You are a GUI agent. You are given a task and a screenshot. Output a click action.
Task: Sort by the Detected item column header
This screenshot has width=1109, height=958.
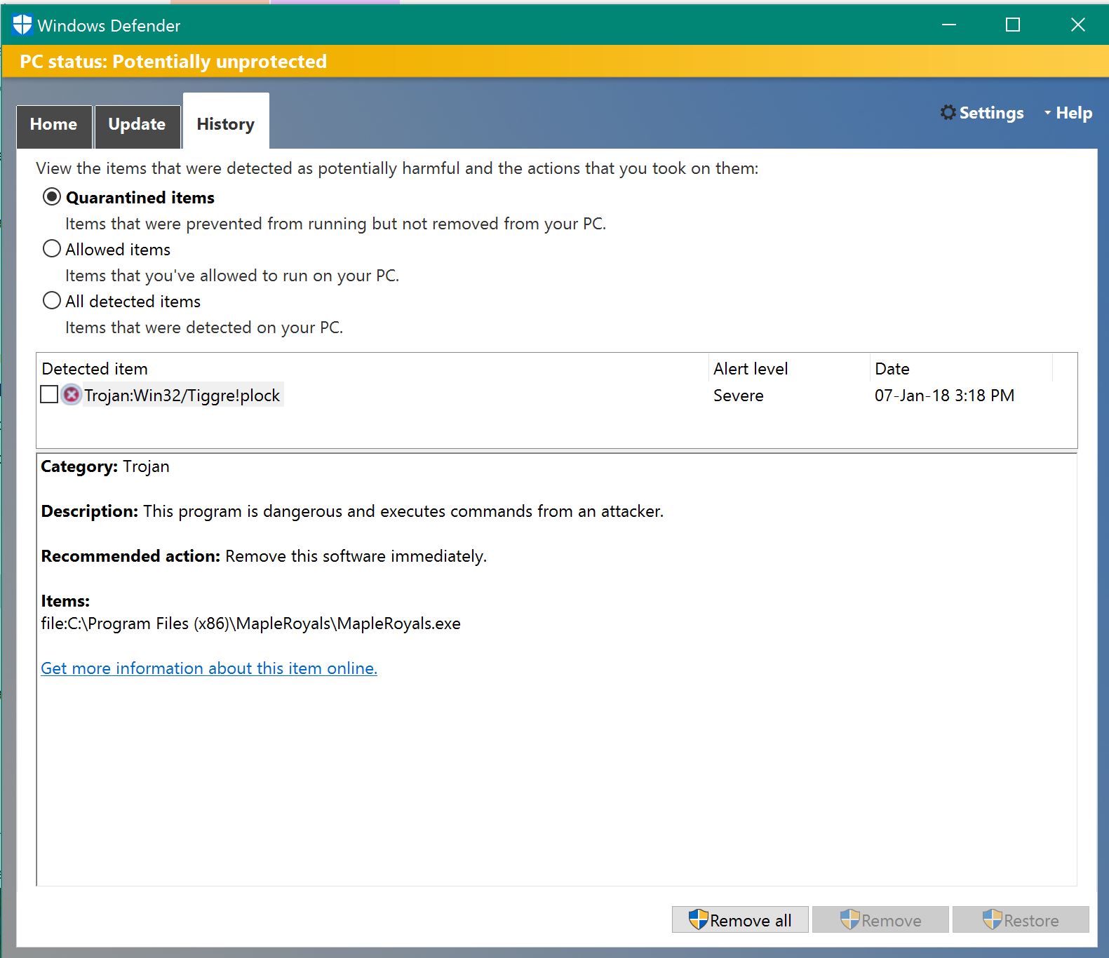point(372,368)
